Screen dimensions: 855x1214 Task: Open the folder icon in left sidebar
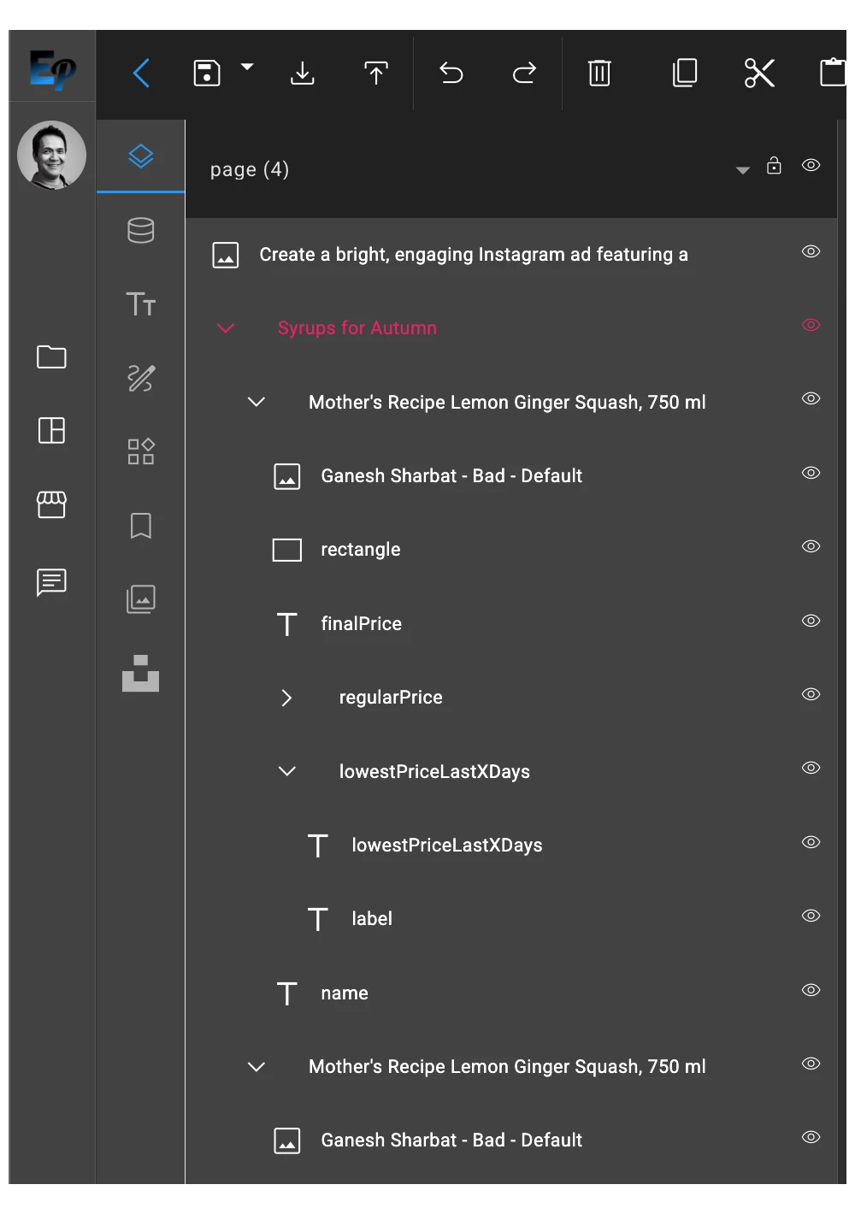tap(51, 357)
